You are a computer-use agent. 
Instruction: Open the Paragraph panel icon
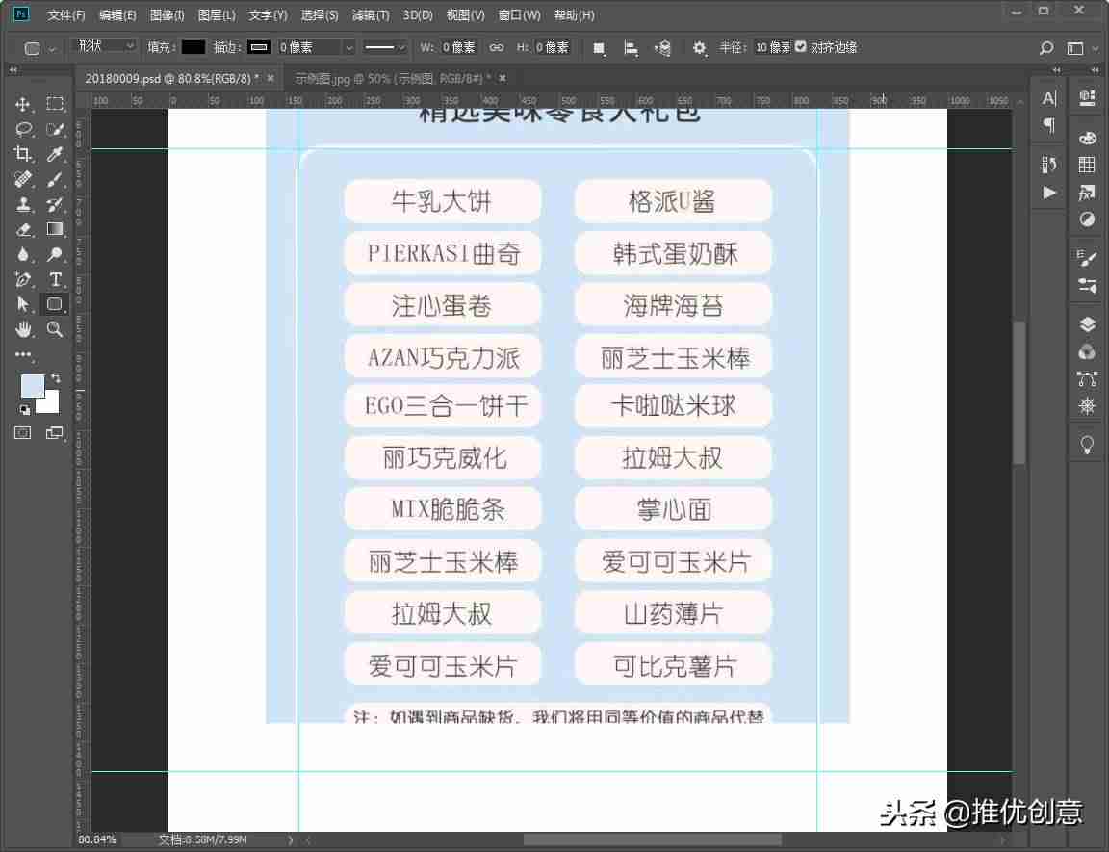1049,125
